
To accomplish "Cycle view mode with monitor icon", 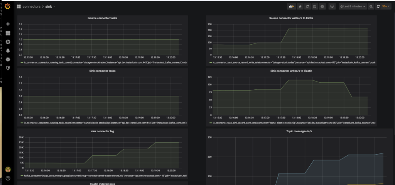I will tap(332, 7).
